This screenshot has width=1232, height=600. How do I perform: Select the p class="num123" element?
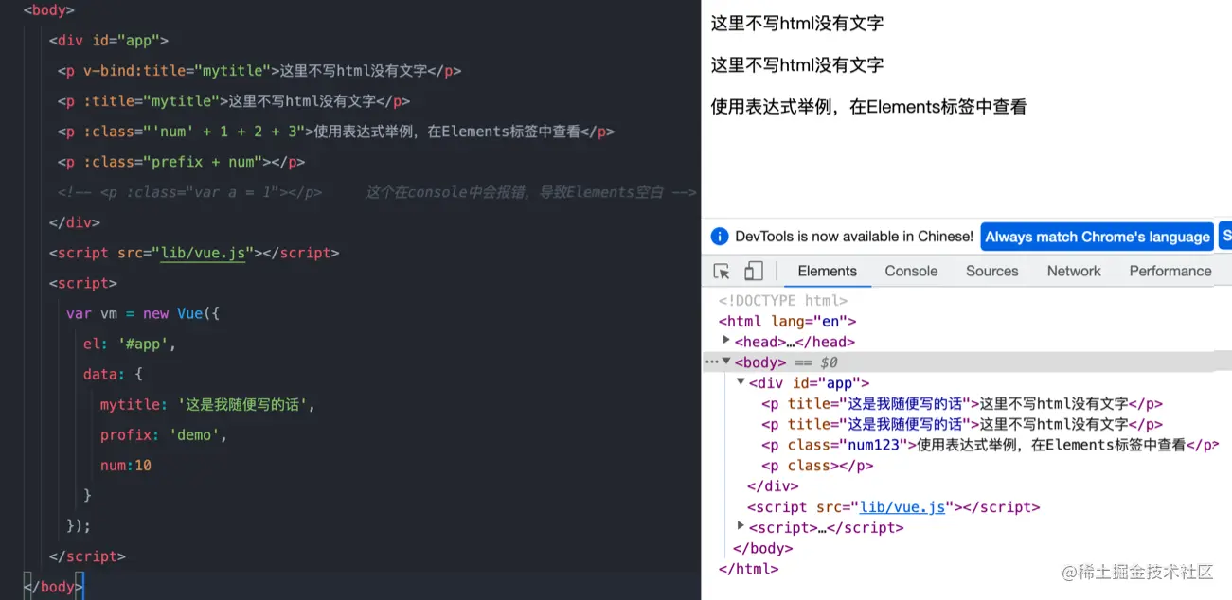(x=991, y=445)
